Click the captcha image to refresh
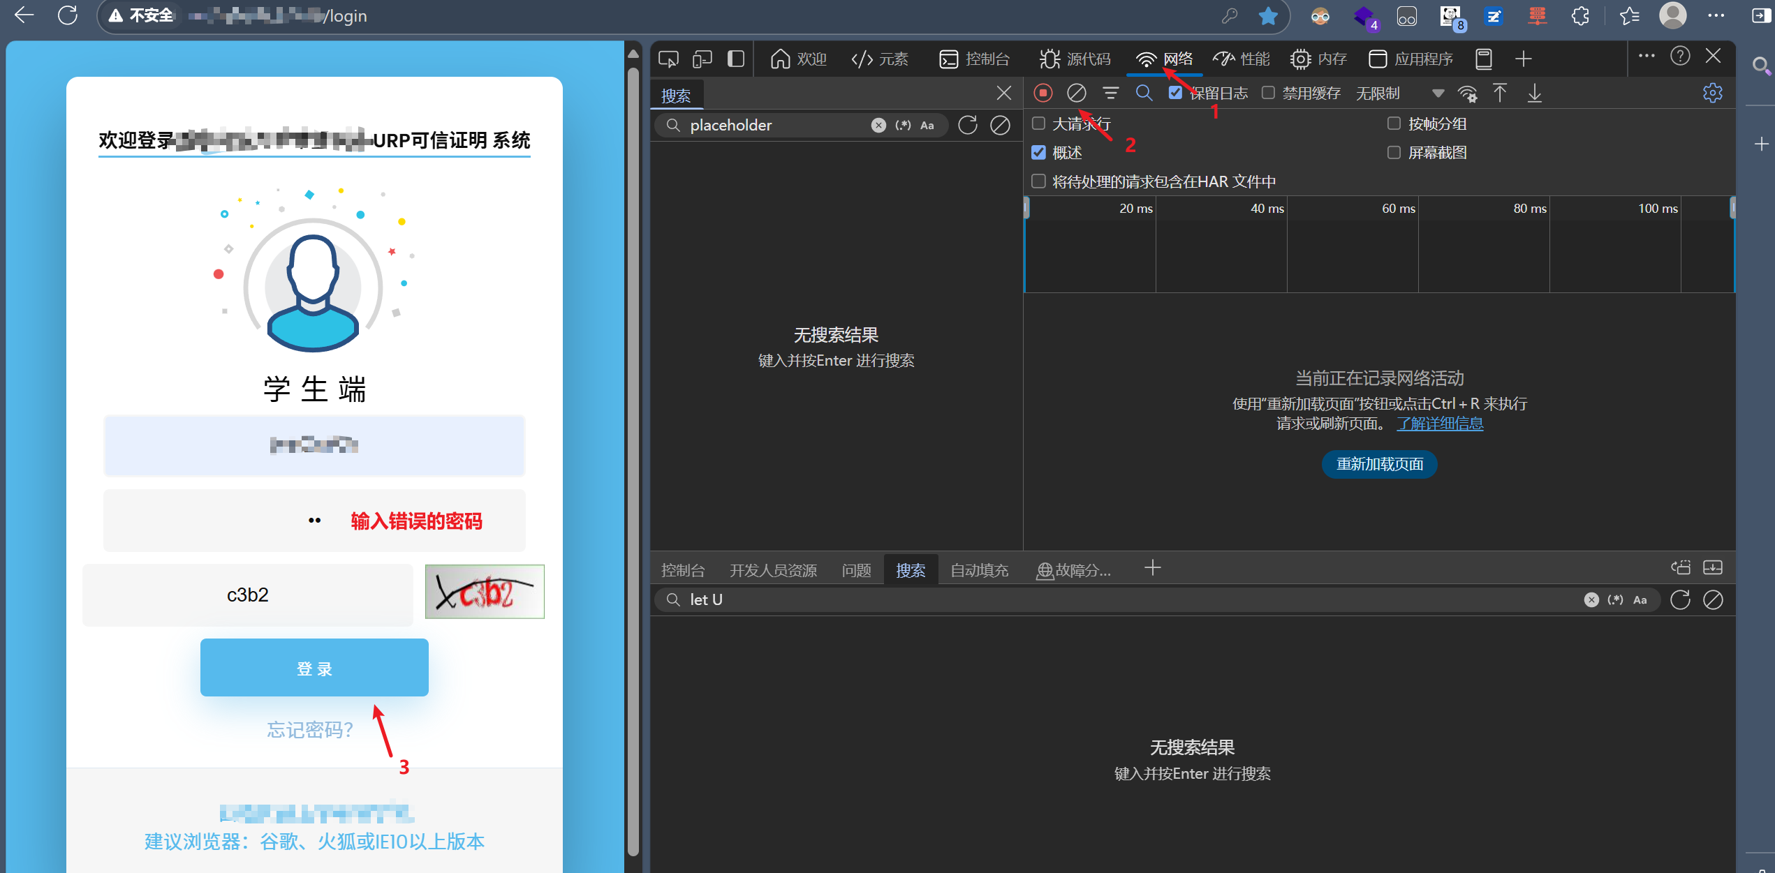The image size is (1775, 873). (x=485, y=592)
